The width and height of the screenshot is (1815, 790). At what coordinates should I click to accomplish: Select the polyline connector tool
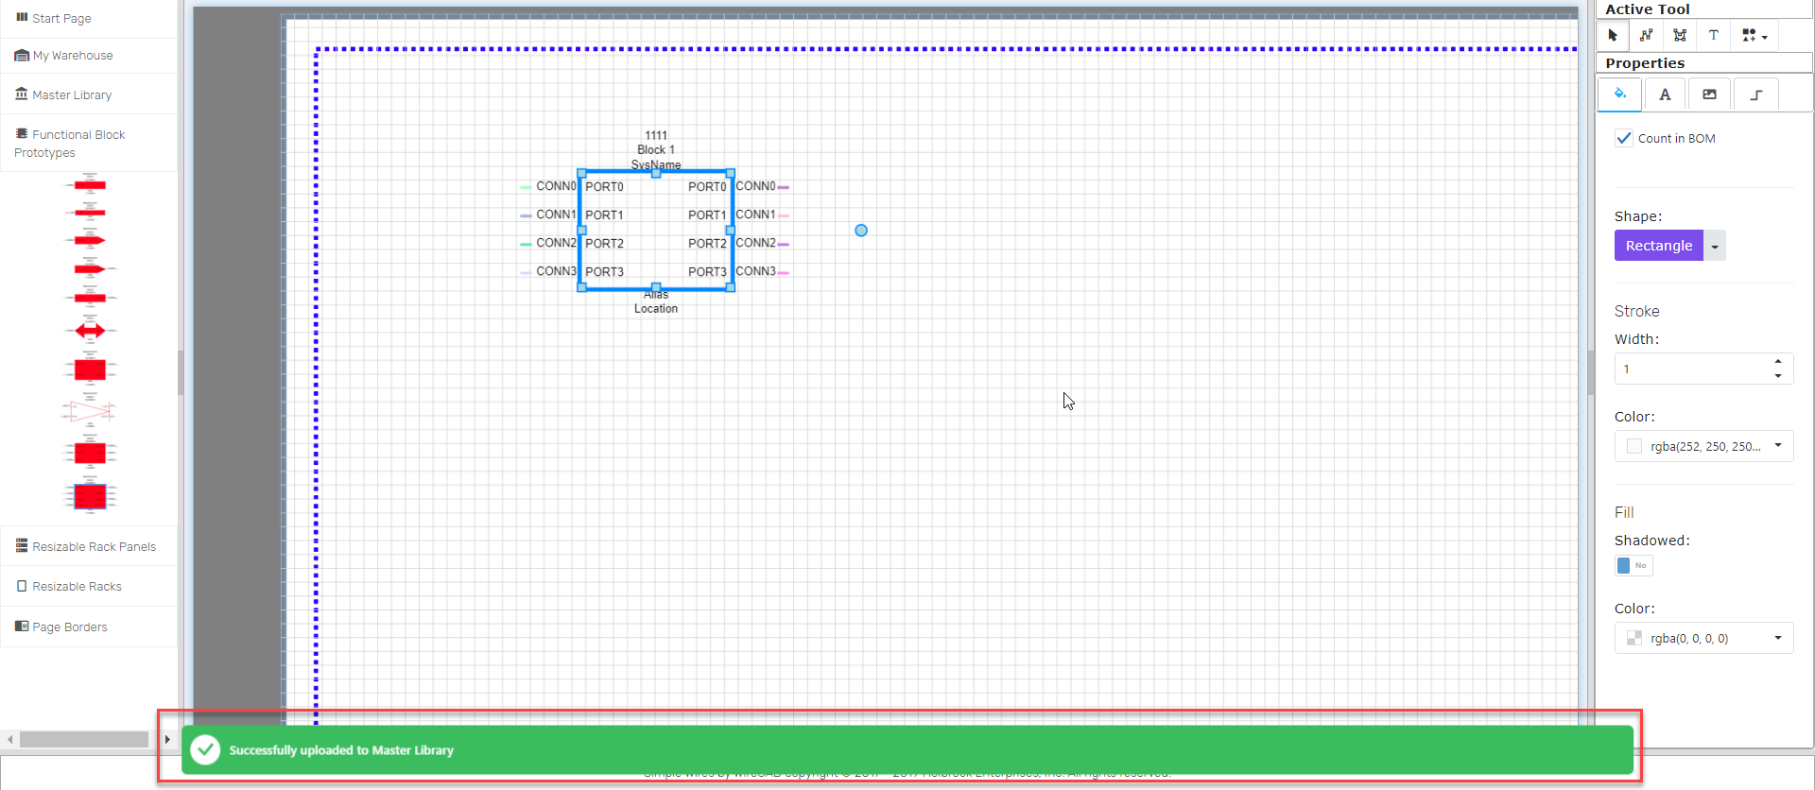1646,35
